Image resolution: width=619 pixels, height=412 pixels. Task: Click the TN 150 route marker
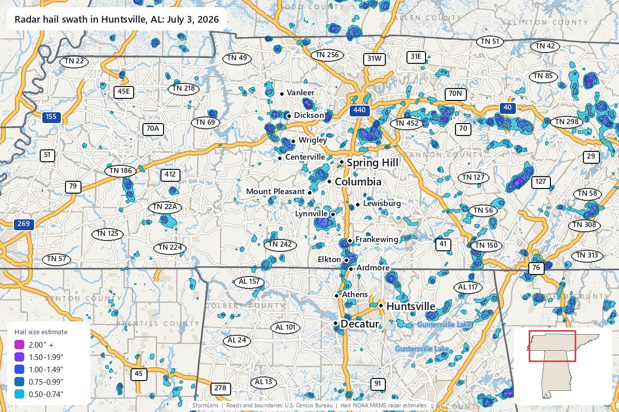click(486, 246)
